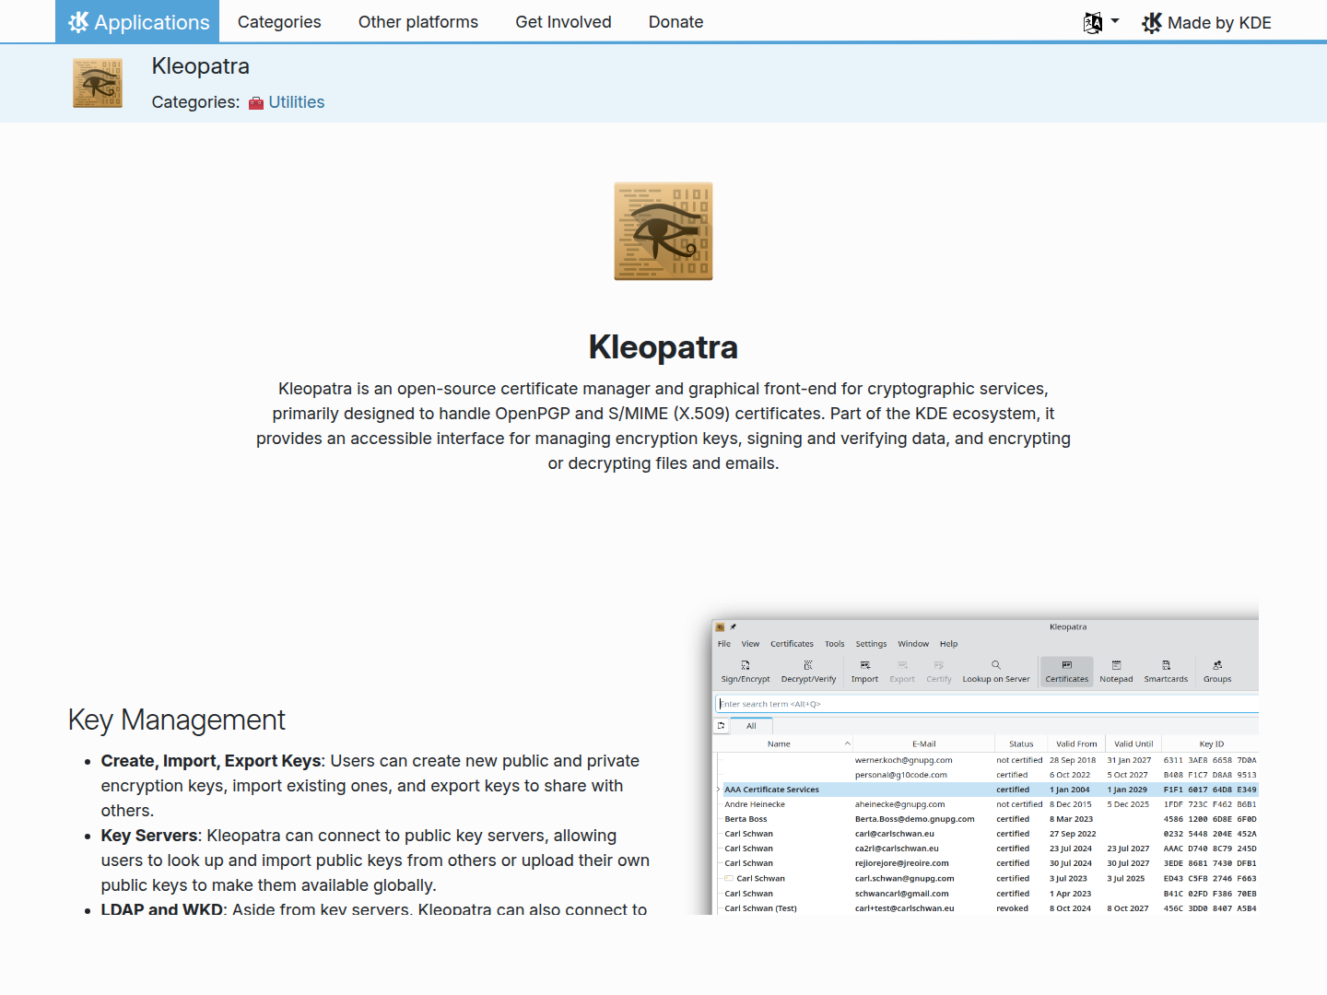Viewport: 1327px width, 995px height.
Task: Open the Window menu in Kleopatra
Action: tap(913, 644)
